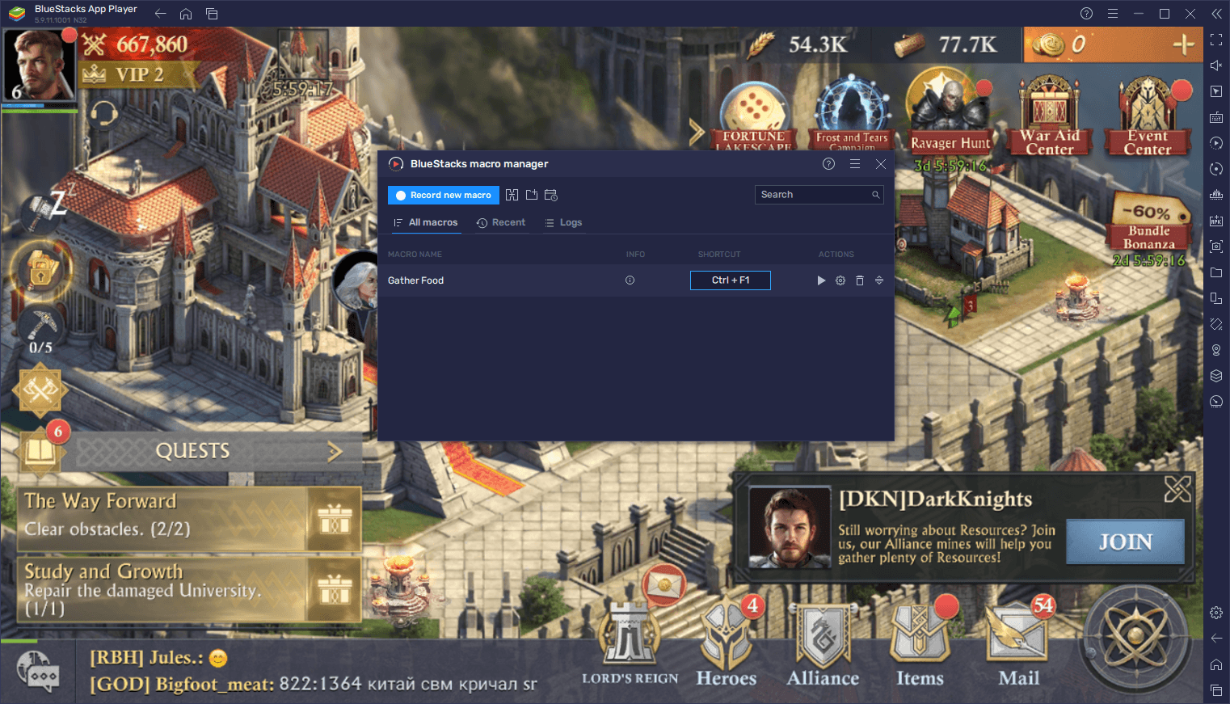The image size is (1230, 704).
Task: Open keyboard game controls in side toolbar
Action: pyautogui.click(x=1216, y=117)
